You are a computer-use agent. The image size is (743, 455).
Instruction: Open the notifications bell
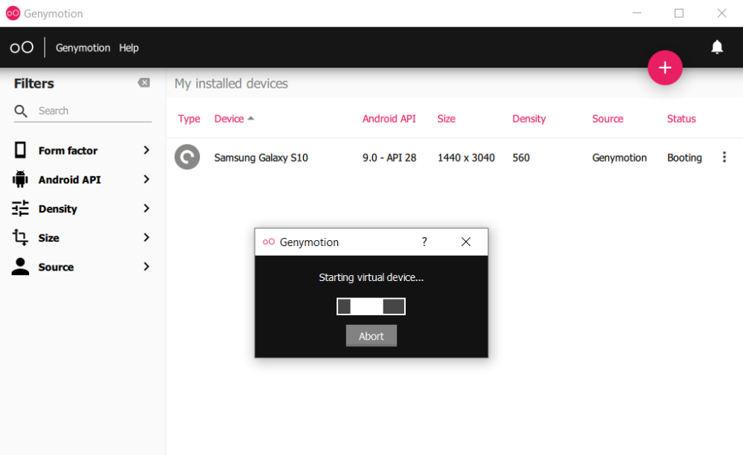pos(717,47)
